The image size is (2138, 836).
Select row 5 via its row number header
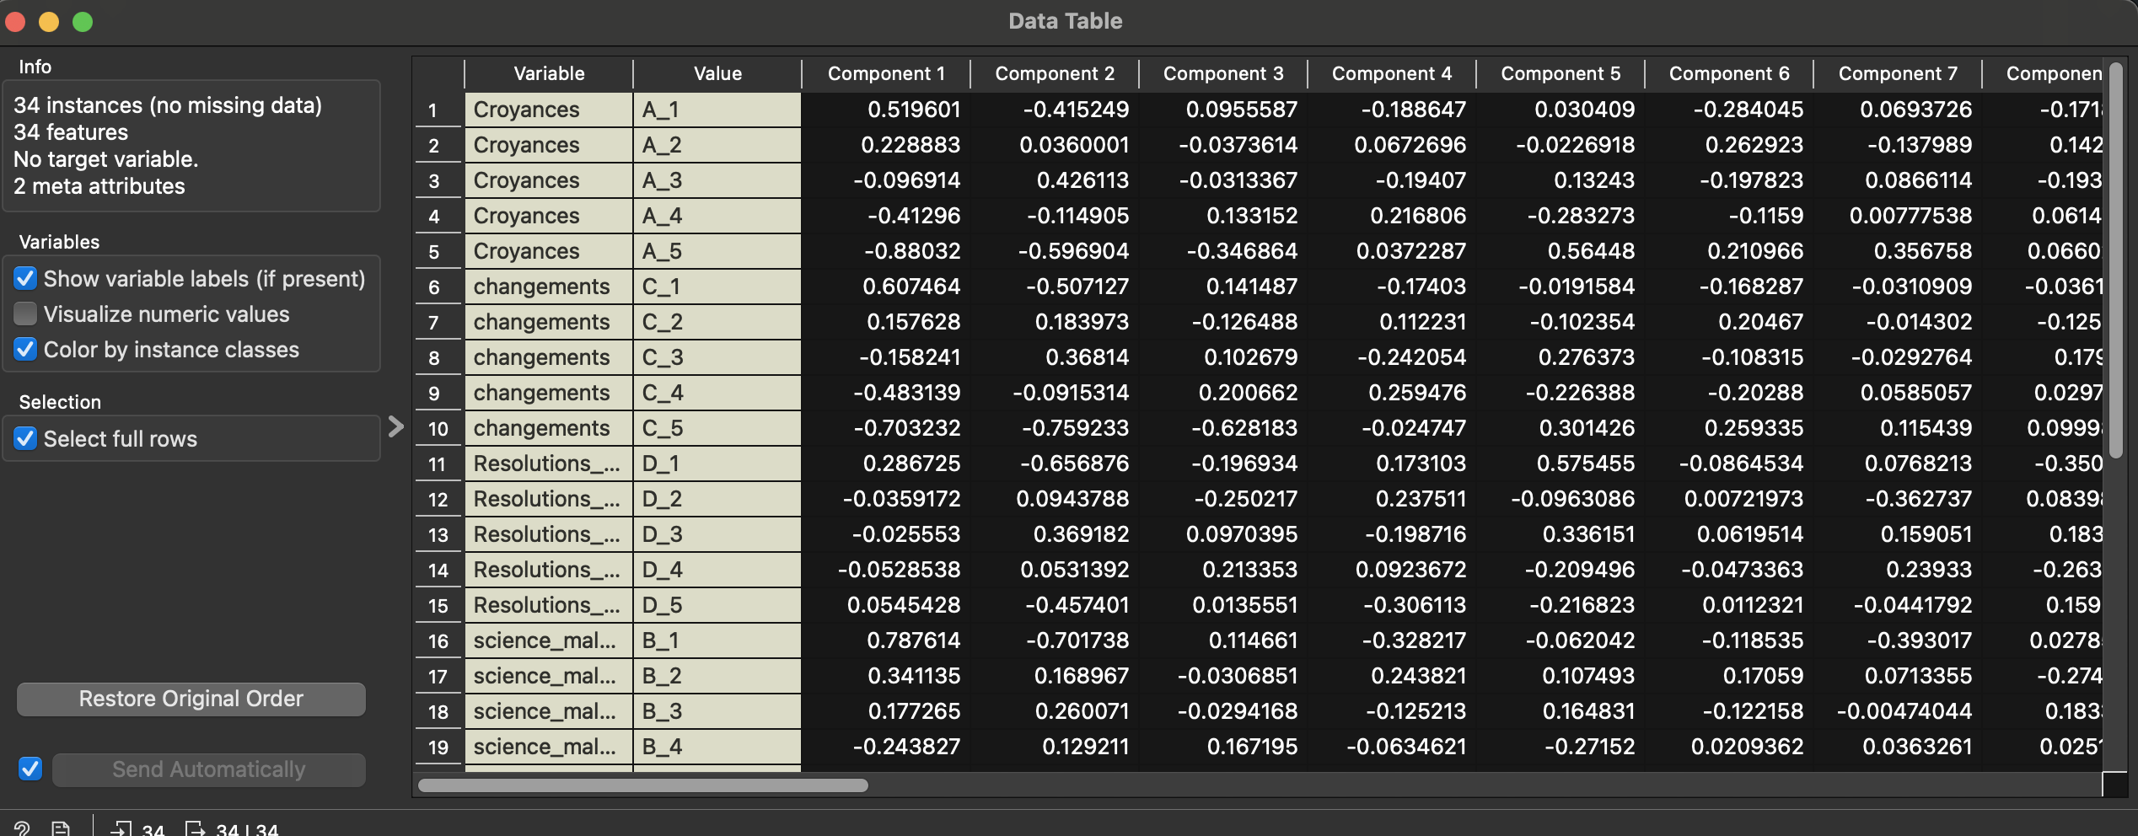(435, 252)
